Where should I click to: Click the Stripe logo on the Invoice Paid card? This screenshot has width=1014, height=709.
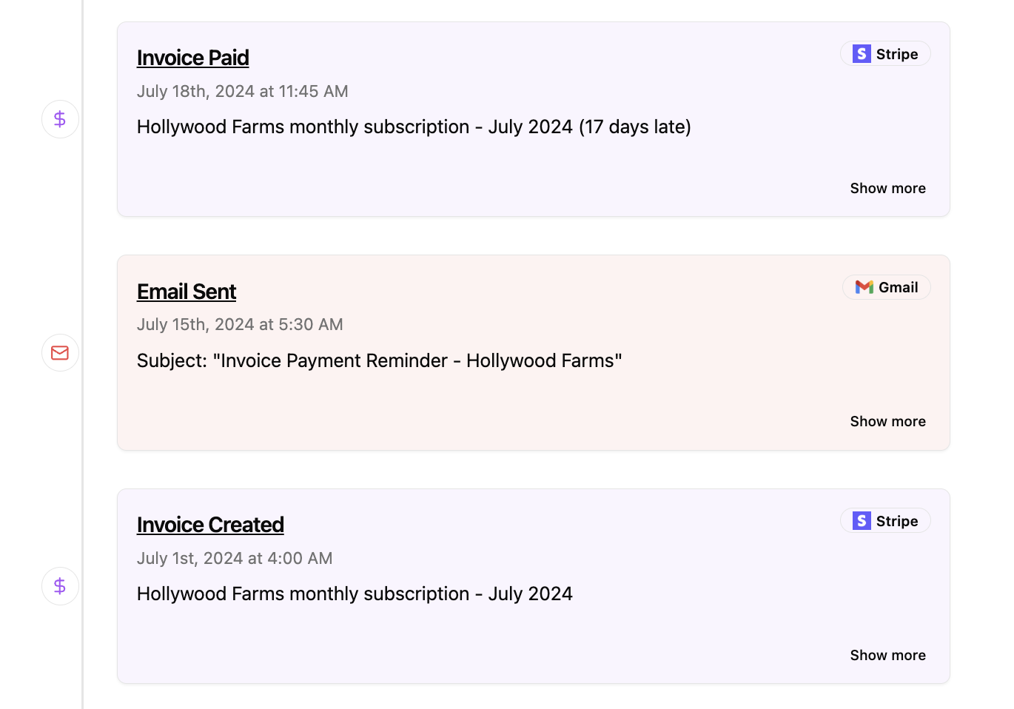862,53
